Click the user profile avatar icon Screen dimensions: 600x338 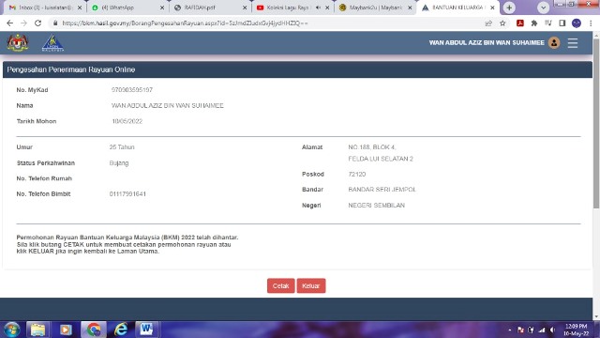point(554,43)
